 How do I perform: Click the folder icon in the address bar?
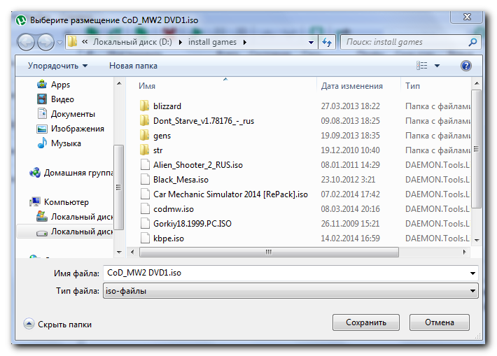click(73, 42)
